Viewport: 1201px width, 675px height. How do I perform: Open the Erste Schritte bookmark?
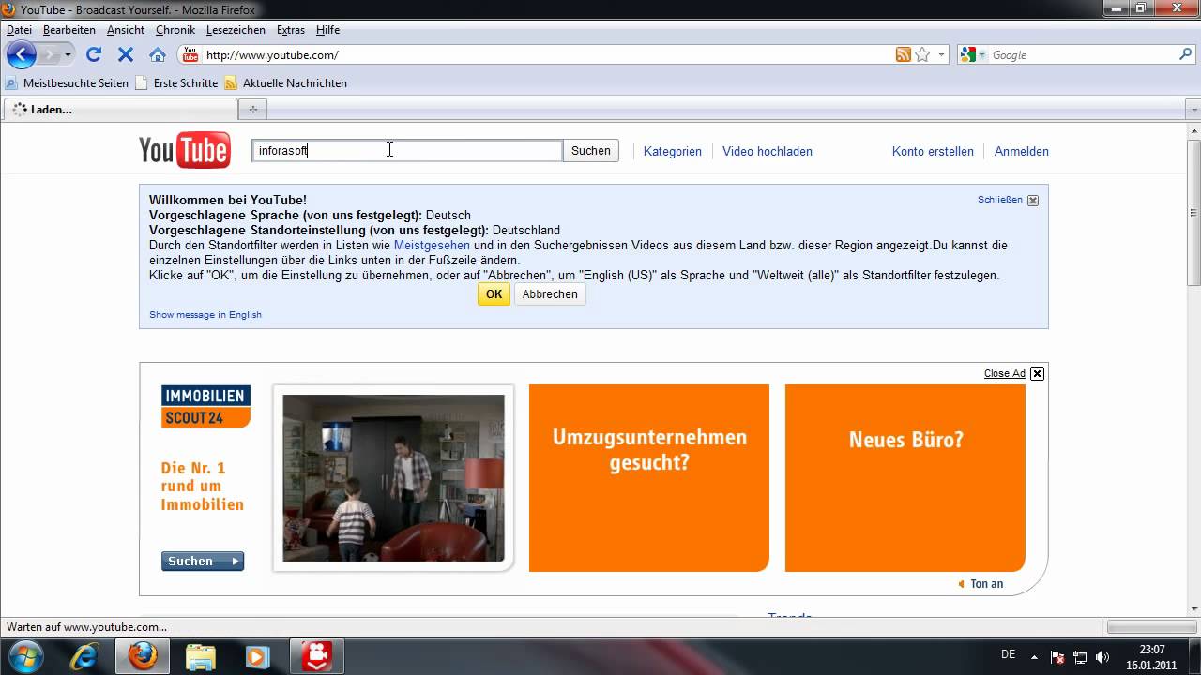coord(176,83)
